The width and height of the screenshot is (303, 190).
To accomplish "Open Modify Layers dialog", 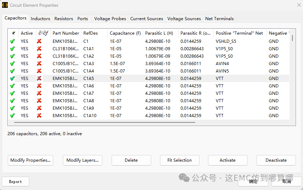I will (83, 160).
